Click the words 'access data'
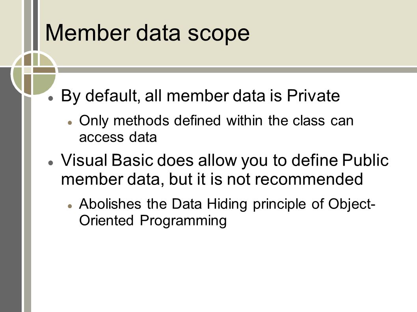 pyautogui.click(x=118, y=138)
